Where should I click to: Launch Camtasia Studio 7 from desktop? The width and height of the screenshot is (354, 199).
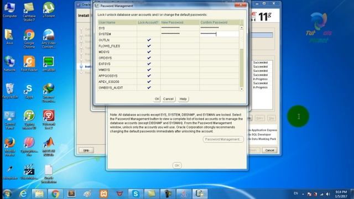tap(29, 12)
